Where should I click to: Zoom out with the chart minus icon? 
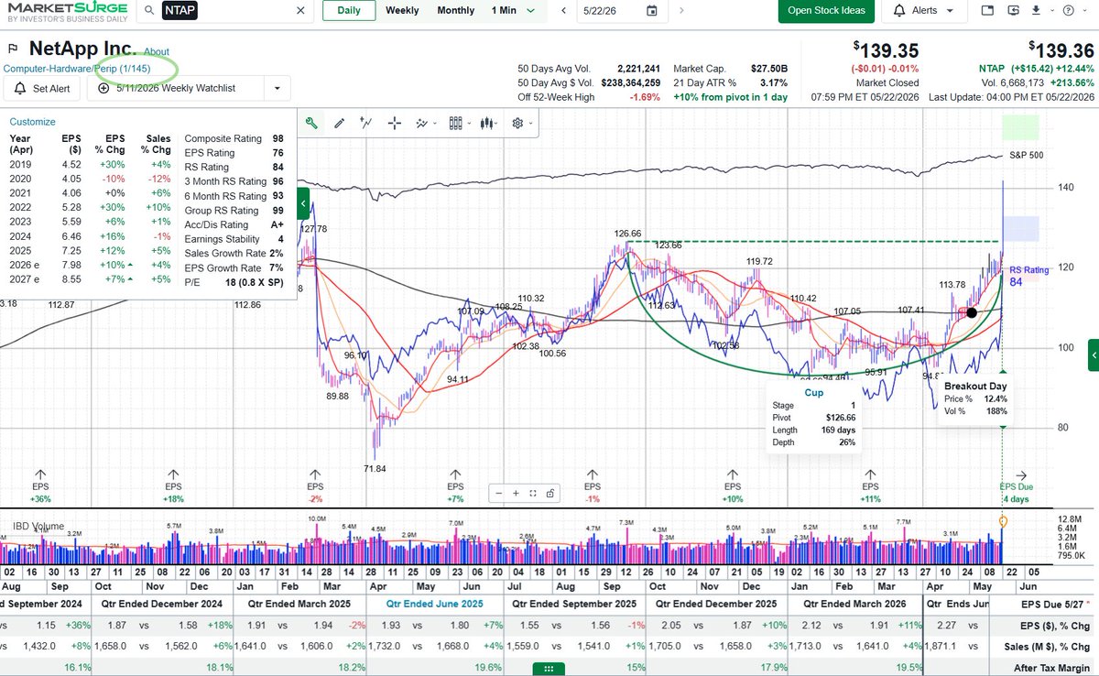[500, 493]
